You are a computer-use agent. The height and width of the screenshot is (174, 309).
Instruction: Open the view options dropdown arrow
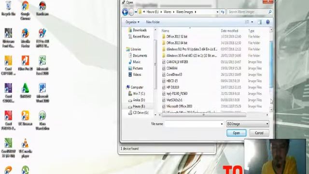tap(252, 22)
